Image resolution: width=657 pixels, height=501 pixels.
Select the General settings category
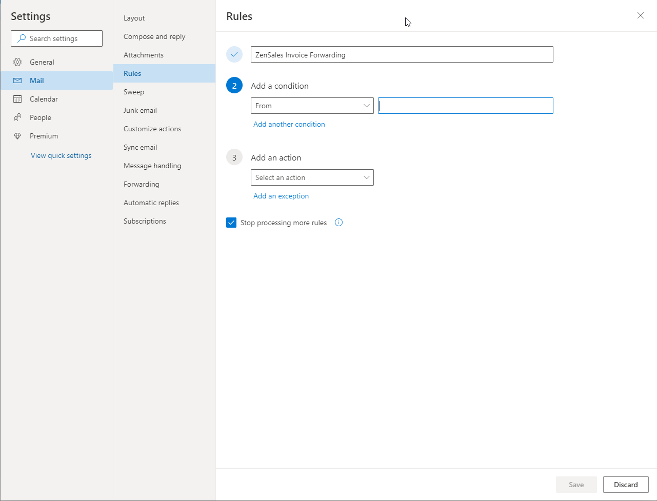(x=56, y=62)
